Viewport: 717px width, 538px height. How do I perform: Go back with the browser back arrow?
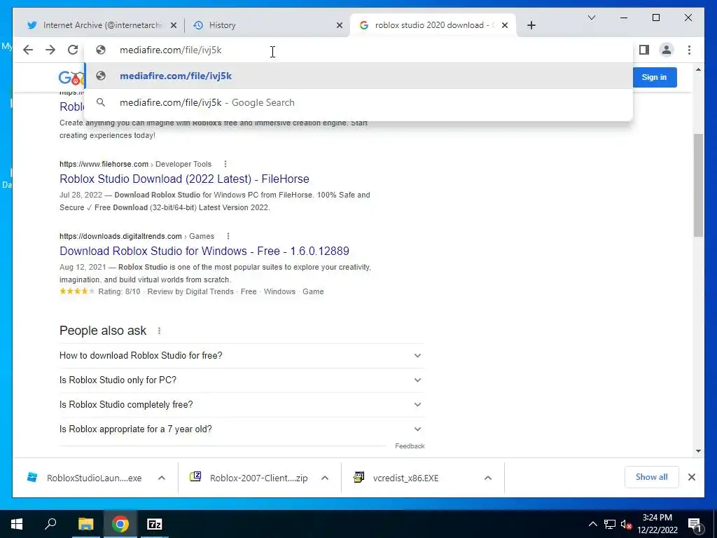[28, 50]
